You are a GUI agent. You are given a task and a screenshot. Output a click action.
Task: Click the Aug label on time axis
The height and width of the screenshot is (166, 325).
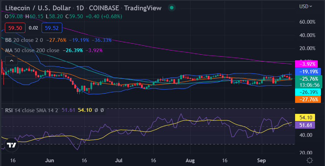point(190,161)
